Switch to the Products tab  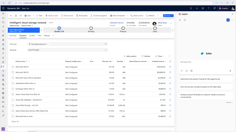(23, 35)
